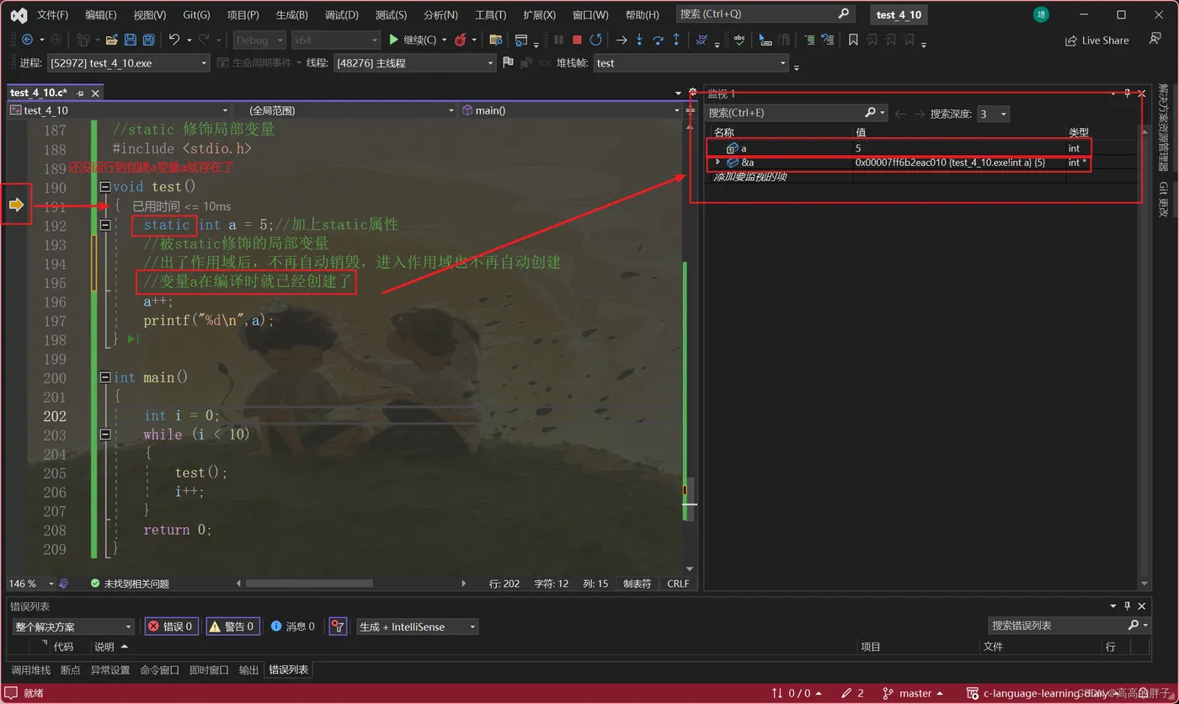Open the Continue button dropdown arrow
The width and height of the screenshot is (1179, 704).
click(443, 40)
